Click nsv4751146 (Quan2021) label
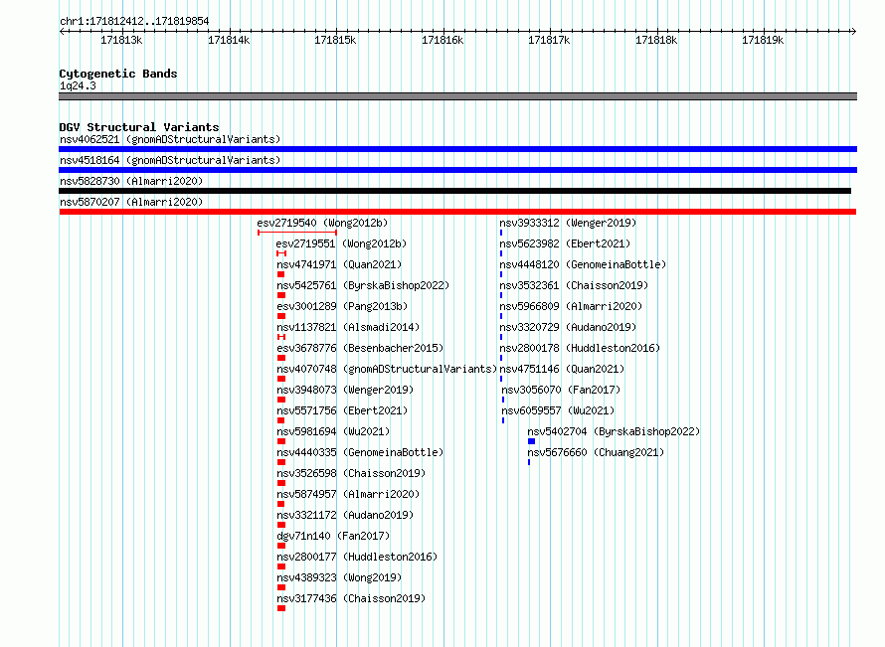This screenshot has width=885, height=647. click(x=562, y=369)
